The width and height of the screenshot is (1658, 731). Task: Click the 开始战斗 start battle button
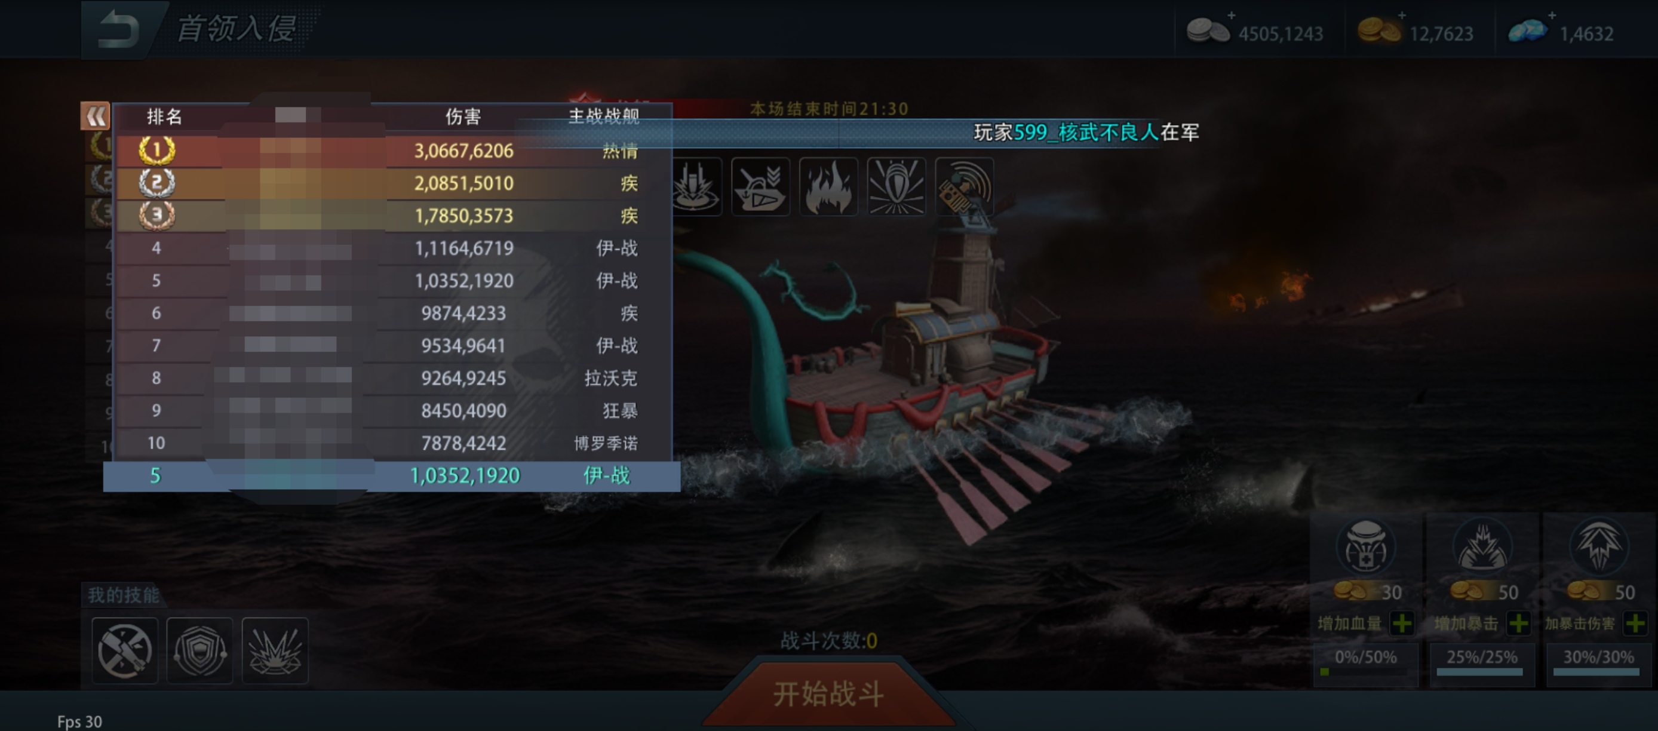(x=829, y=694)
